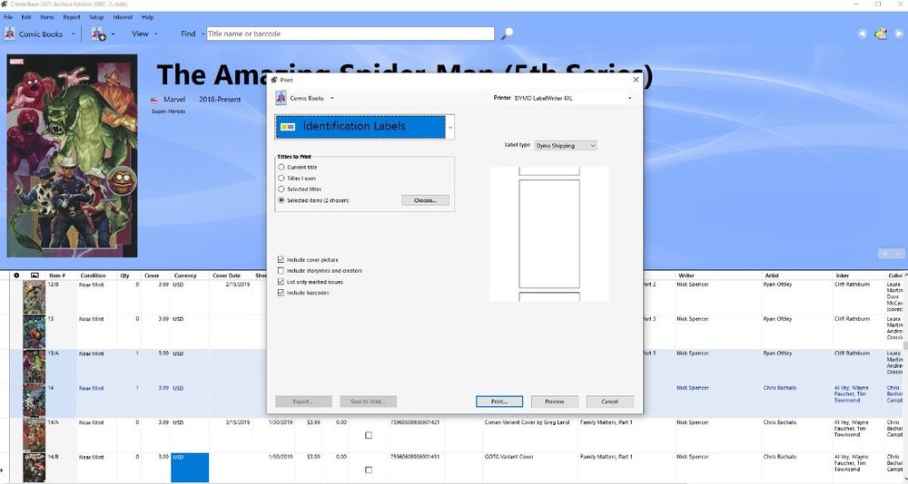Viewport: 908px width, 484px height.
Task: Toggle List only marked issues checkbox
Action: (x=281, y=282)
